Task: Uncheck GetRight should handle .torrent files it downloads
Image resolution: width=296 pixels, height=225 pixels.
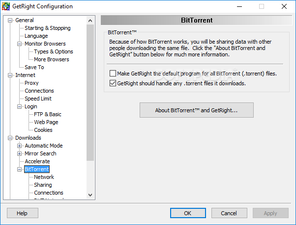Action: (113, 83)
